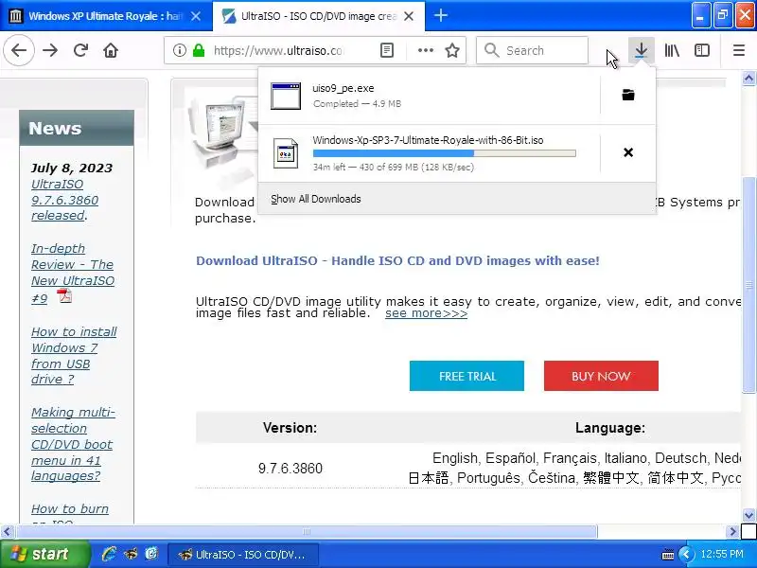Click the vertical scrollbar thumb
This screenshot has width=757, height=568.
tap(748, 285)
